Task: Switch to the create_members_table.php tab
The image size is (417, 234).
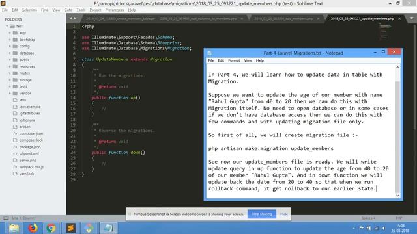Action: [x=120, y=19]
